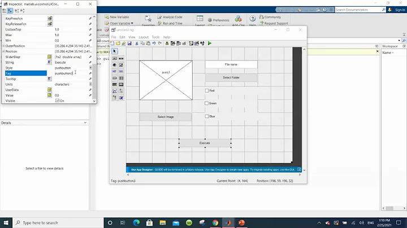Screen dimensions: 407x228
Task: Pick the Table component in palette
Action: point(121,85)
